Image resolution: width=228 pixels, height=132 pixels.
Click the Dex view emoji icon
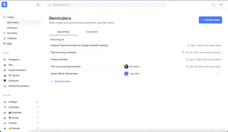[x=5, y=65]
